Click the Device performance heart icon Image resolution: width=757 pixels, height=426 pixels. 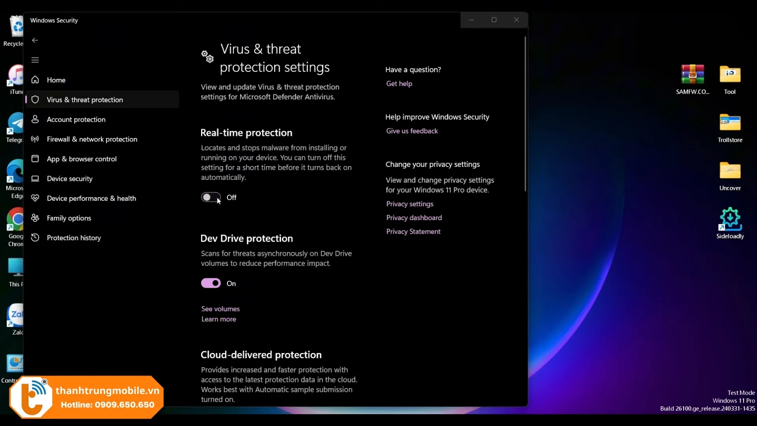point(35,198)
